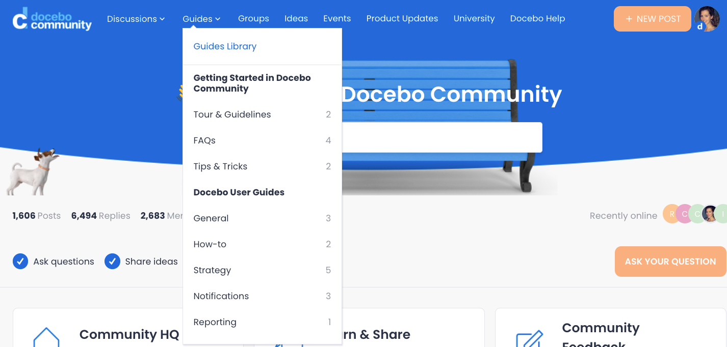
Task: Click the recently online member photo avatar
Action: coord(710,214)
